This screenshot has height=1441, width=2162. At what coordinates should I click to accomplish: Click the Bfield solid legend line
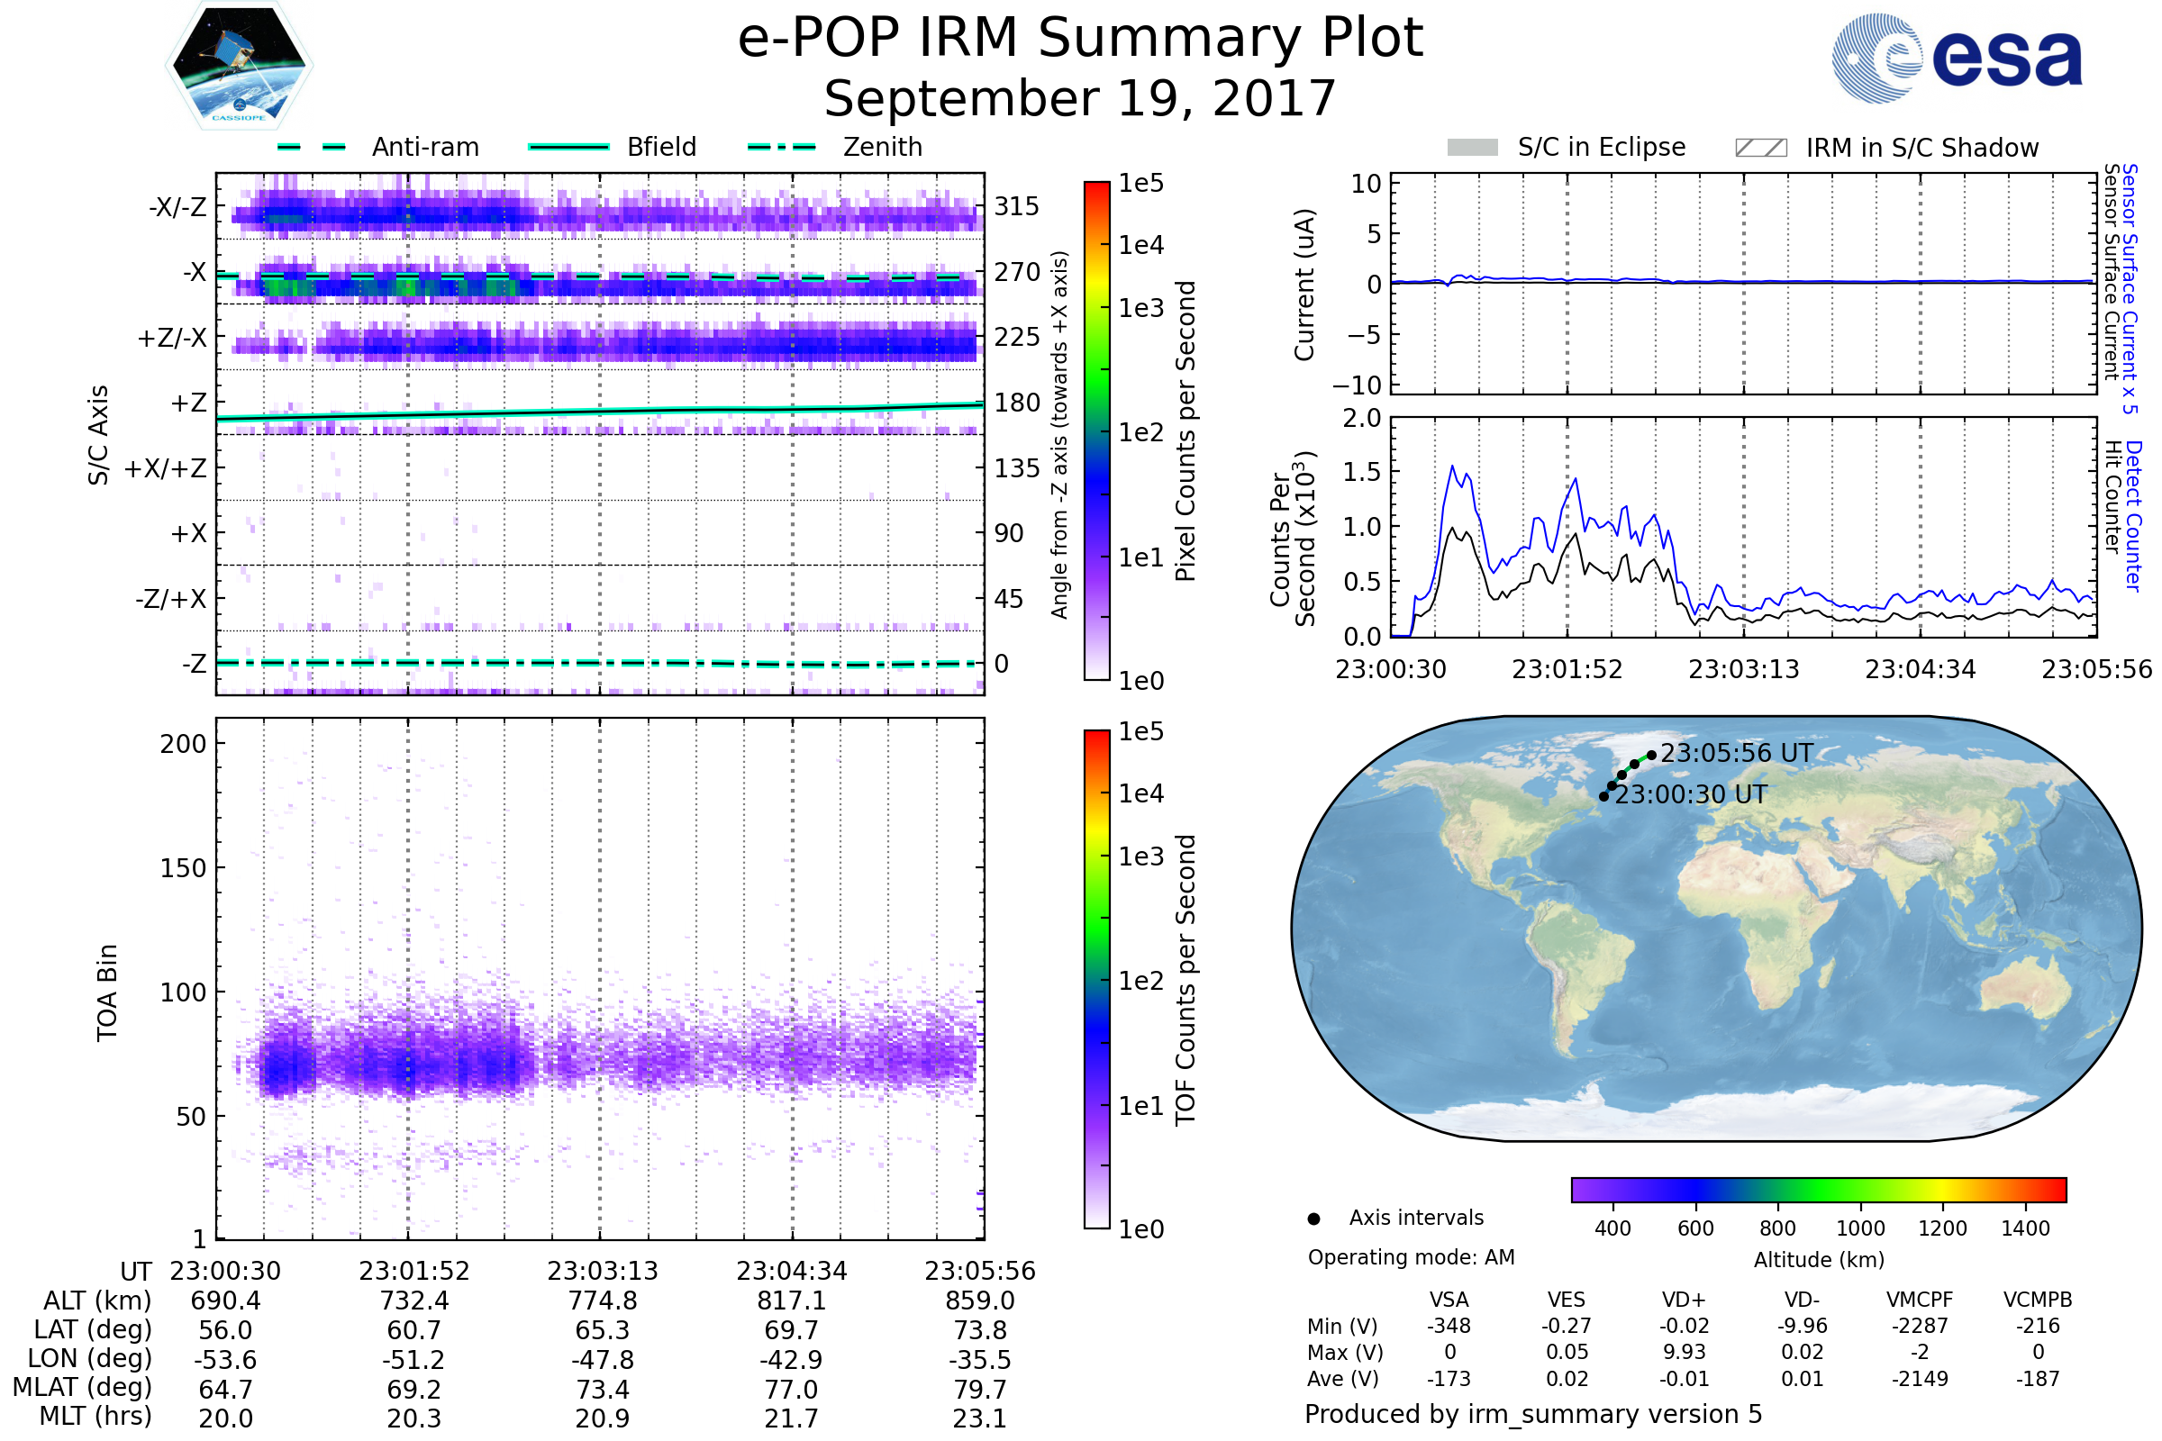pyautogui.click(x=568, y=147)
